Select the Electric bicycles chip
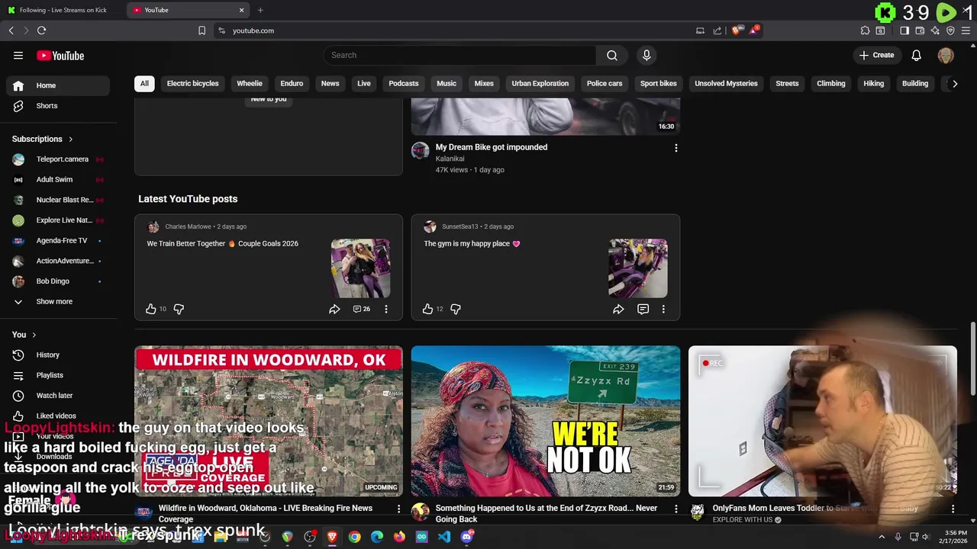This screenshot has width=977, height=549. 192,83
